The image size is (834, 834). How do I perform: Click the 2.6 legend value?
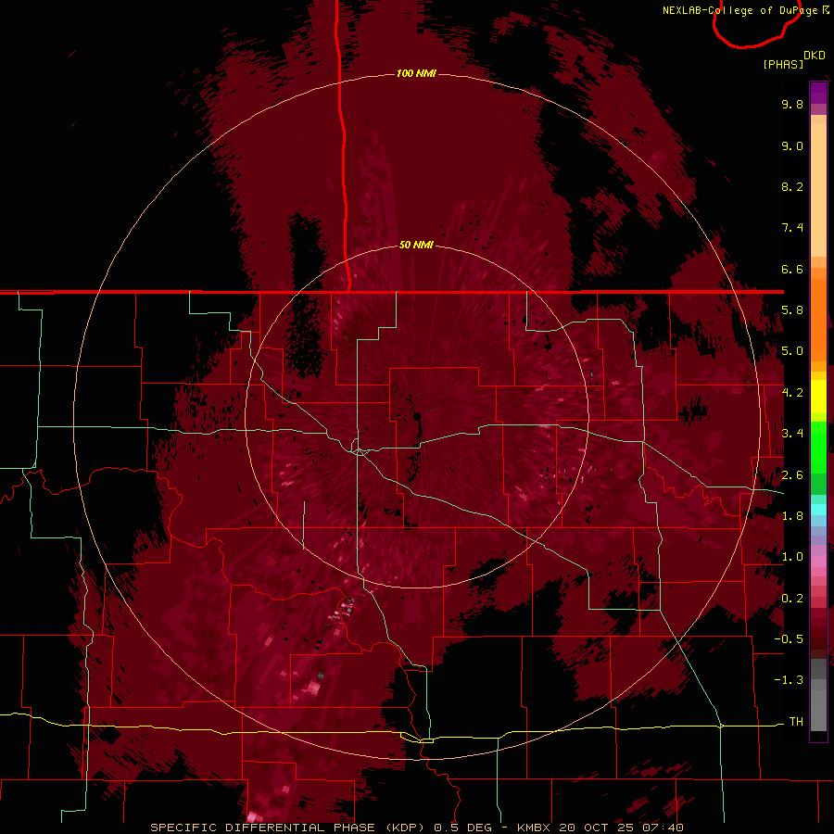[x=792, y=475]
